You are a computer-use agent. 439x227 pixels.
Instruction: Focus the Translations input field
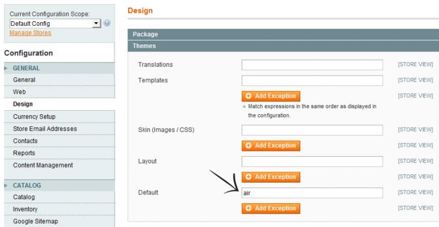(312, 65)
